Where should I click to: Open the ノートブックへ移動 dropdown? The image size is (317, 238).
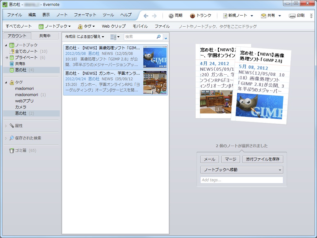point(241,170)
